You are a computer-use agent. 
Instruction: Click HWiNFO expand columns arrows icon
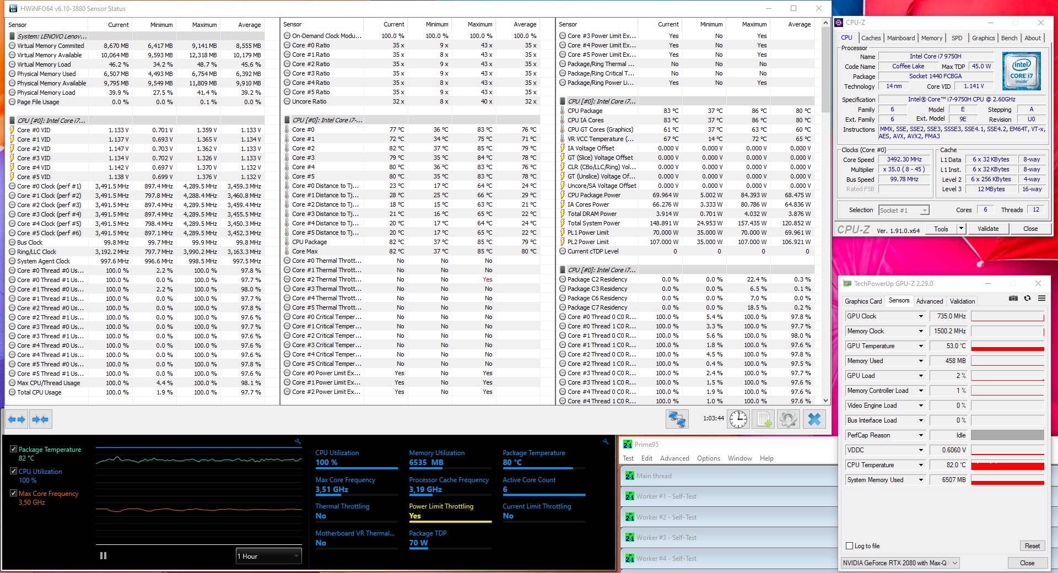click(x=17, y=420)
